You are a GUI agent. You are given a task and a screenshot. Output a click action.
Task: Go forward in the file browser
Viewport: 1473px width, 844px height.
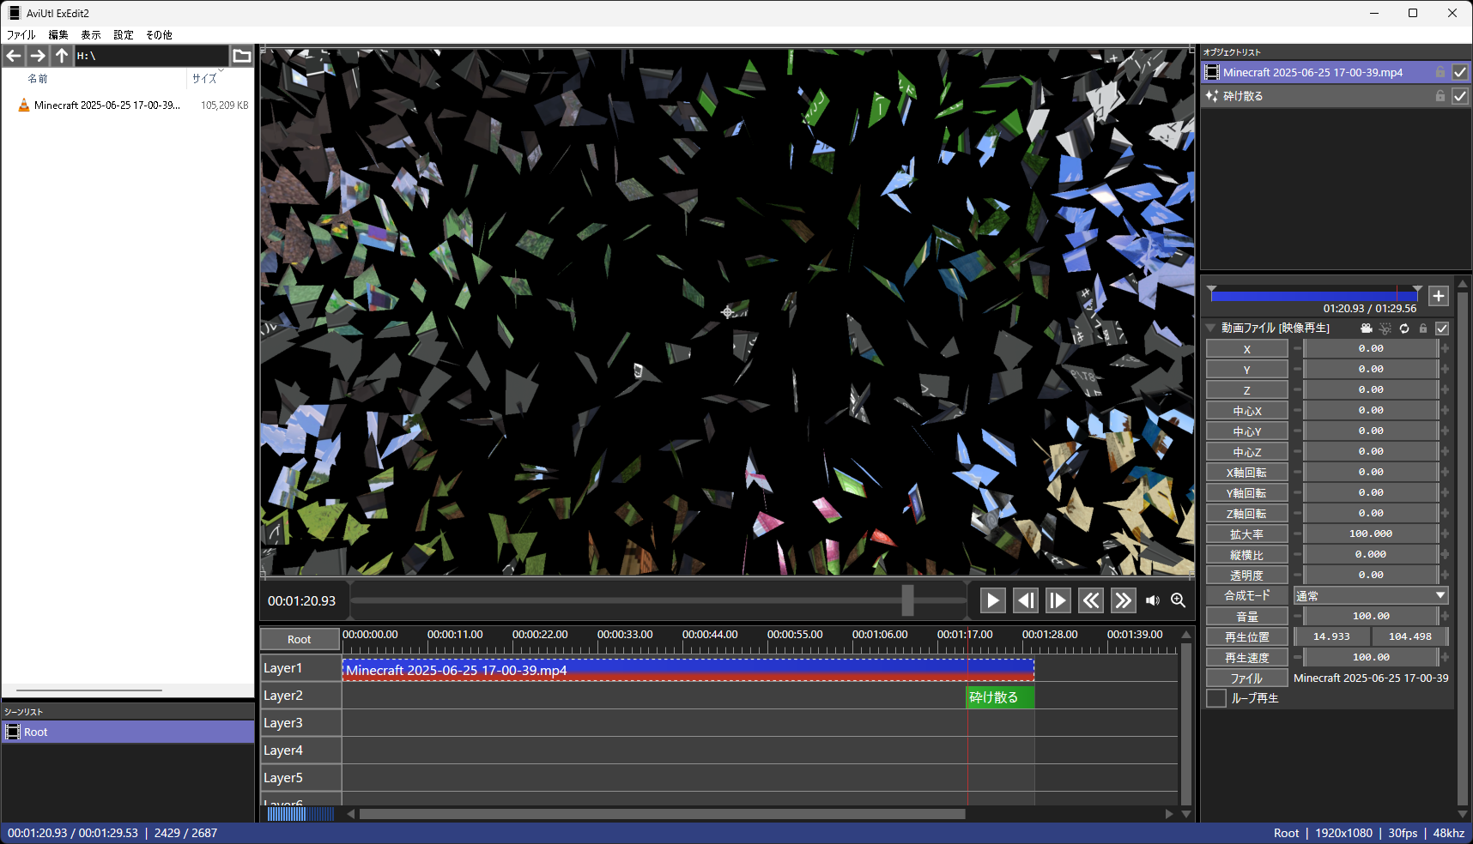point(38,56)
